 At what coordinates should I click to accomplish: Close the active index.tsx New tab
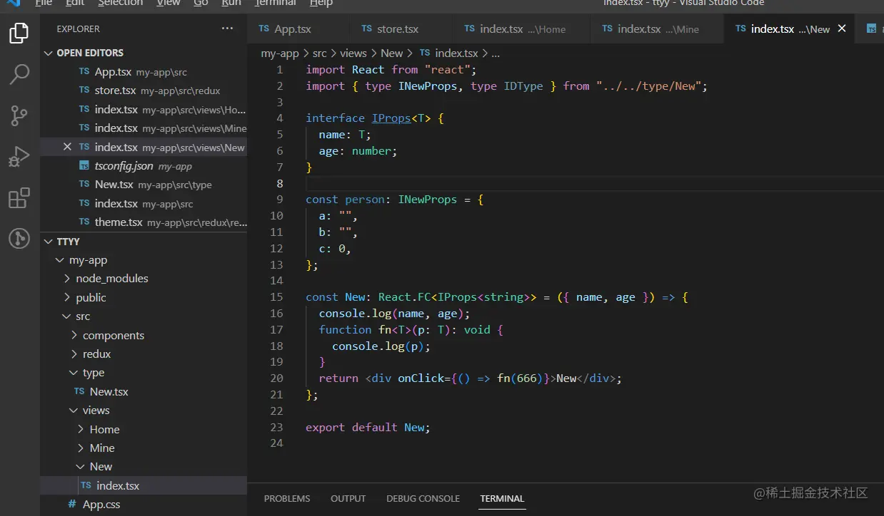pyautogui.click(x=842, y=29)
